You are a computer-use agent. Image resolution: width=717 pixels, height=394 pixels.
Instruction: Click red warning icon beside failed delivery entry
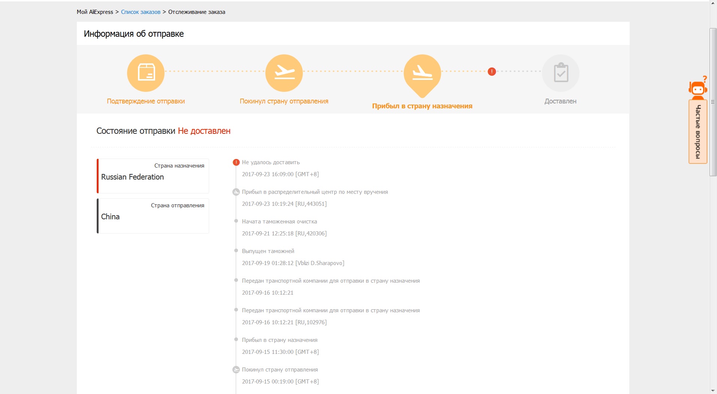coord(236,162)
